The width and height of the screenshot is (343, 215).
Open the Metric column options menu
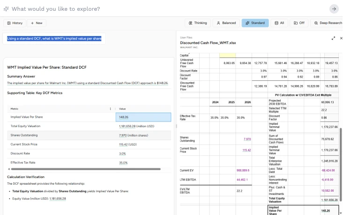click(x=110, y=109)
